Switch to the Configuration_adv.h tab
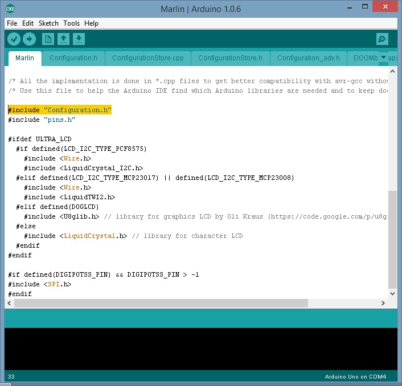Image resolution: width=402 pixels, height=386 pixels. 309,58
